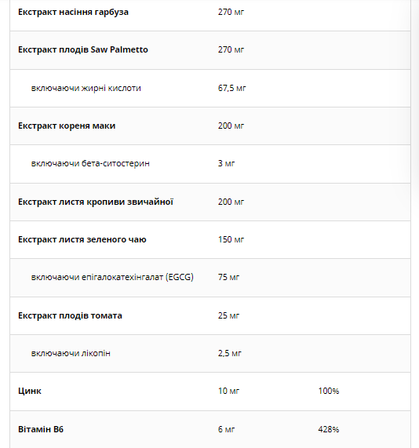Screen dimensions: 419x448
Task: Select the "включаючи лікопін" entry
Action: 71,353
